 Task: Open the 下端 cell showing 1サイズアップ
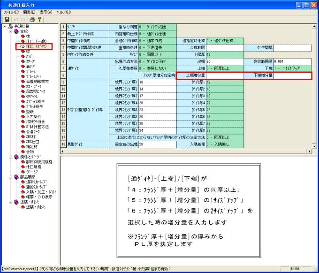pos(292,68)
